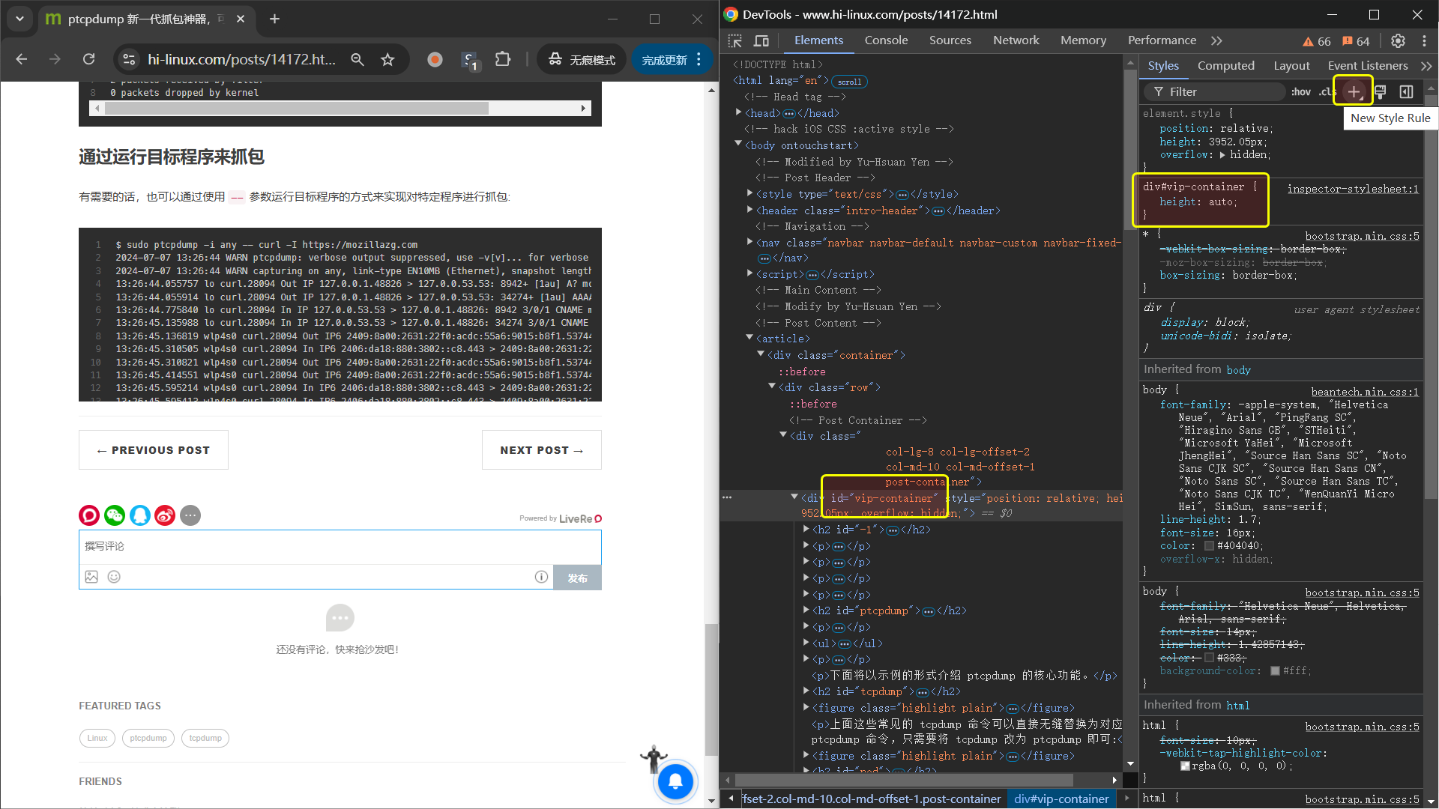Click the bookmark star icon
This screenshot has height=809, width=1439.
387,59
